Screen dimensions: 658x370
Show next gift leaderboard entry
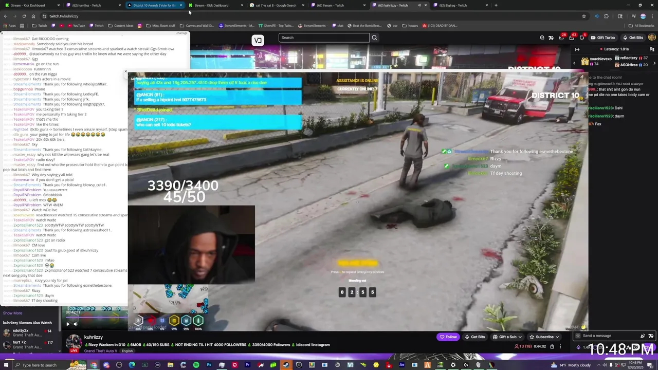point(654,63)
